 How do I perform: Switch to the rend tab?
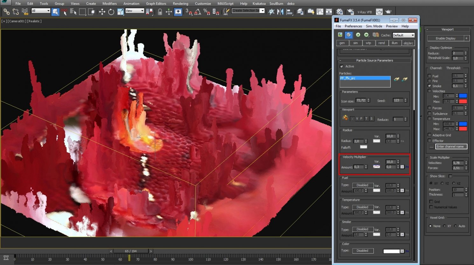click(x=381, y=43)
